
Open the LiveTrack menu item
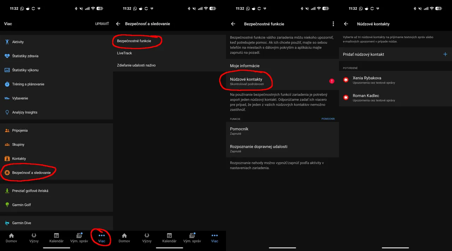click(125, 53)
